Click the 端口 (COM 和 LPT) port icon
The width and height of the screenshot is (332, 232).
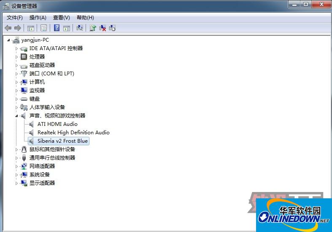coord(24,74)
